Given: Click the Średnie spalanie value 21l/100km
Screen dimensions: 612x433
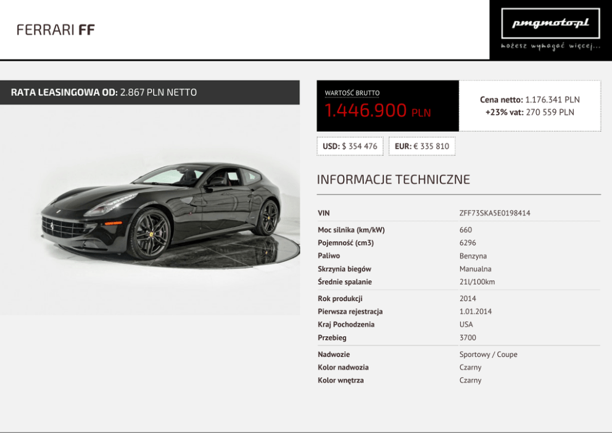Looking at the screenshot, I should point(477,282).
